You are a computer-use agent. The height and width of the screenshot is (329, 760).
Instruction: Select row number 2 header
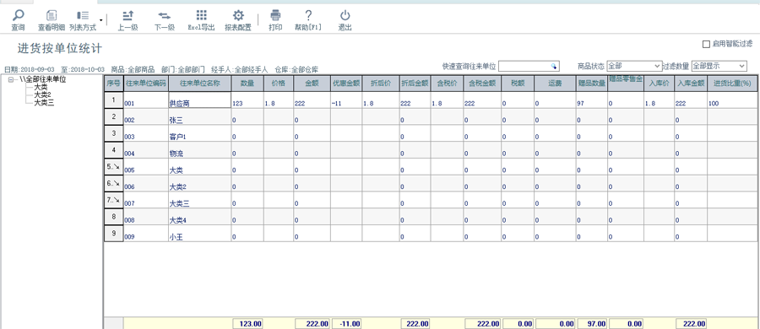point(114,116)
